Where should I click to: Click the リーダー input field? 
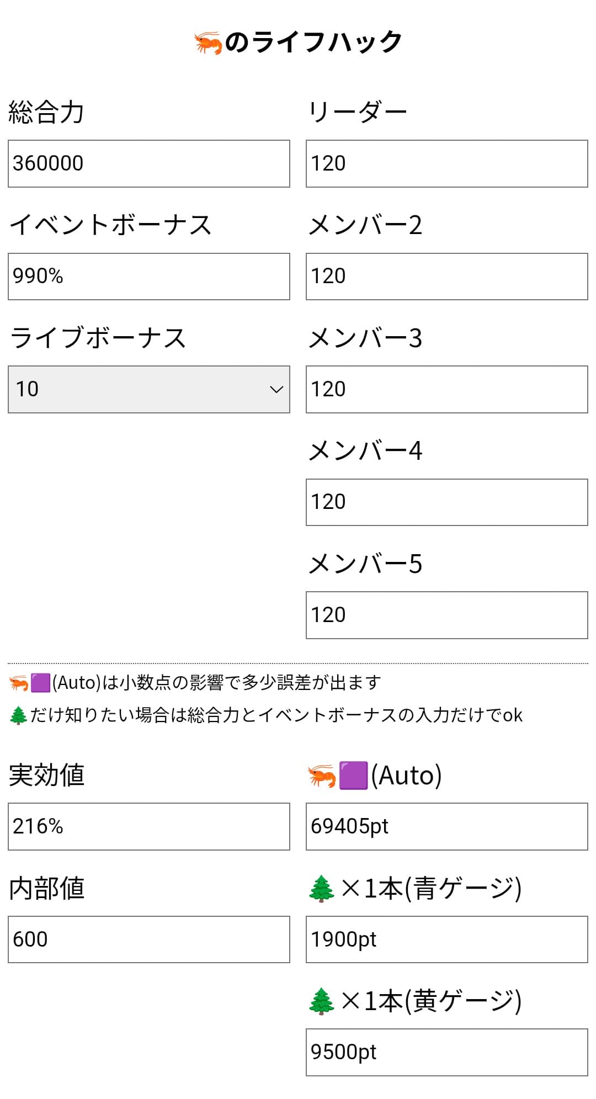pyautogui.click(x=447, y=163)
